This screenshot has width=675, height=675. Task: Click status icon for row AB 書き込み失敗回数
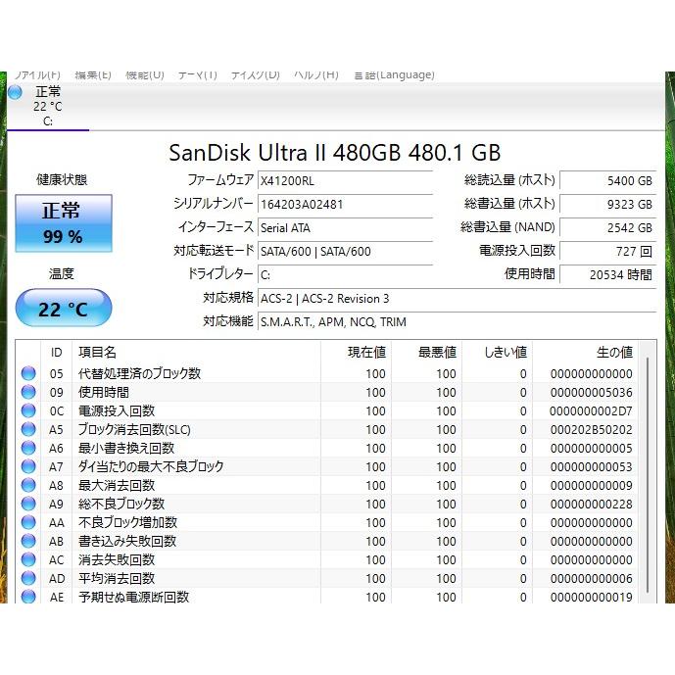[x=28, y=541]
